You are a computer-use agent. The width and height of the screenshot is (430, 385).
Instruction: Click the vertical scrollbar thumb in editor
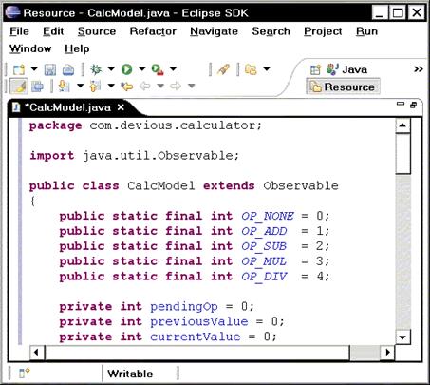click(x=402, y=153)
